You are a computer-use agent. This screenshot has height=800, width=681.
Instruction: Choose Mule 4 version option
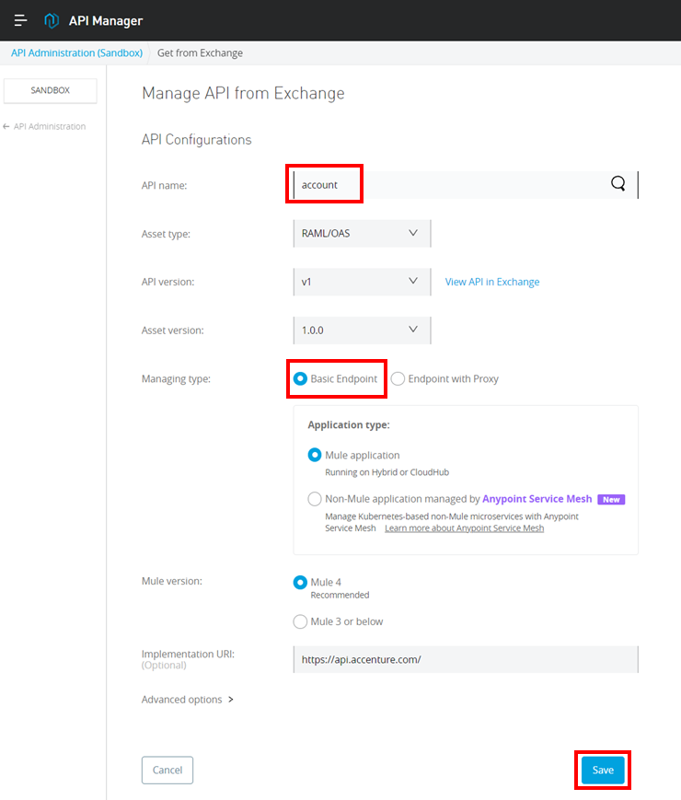[x=300, y=582]
